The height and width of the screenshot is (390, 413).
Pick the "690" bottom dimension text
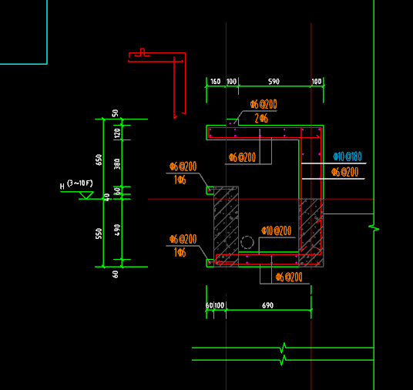tap(267, 305)
